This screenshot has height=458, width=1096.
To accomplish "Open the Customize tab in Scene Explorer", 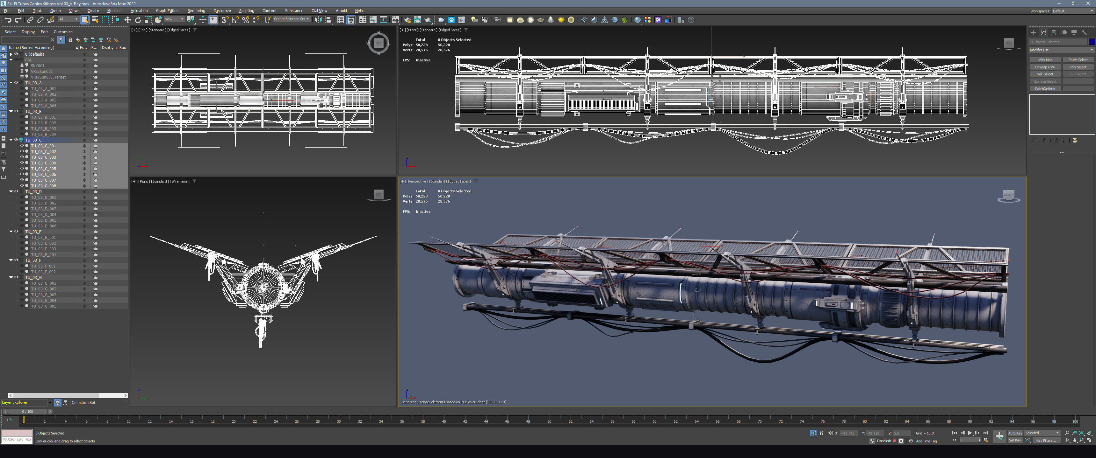I will pyautogui.click(x=63, y=31).
